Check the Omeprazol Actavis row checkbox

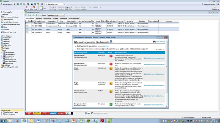tap(27, 26)
